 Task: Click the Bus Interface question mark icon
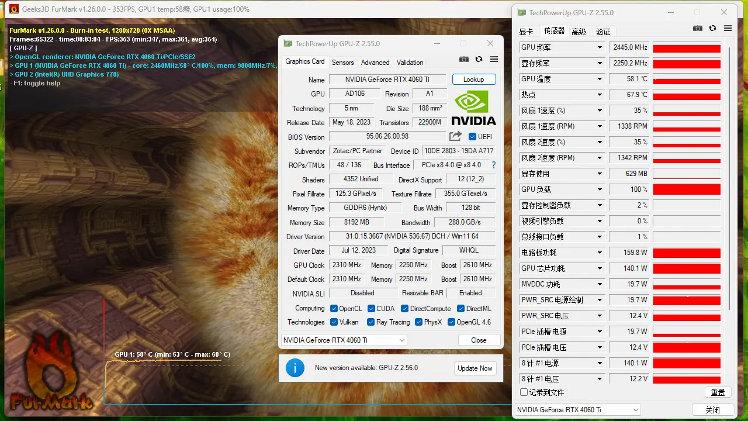click(494, 165)
